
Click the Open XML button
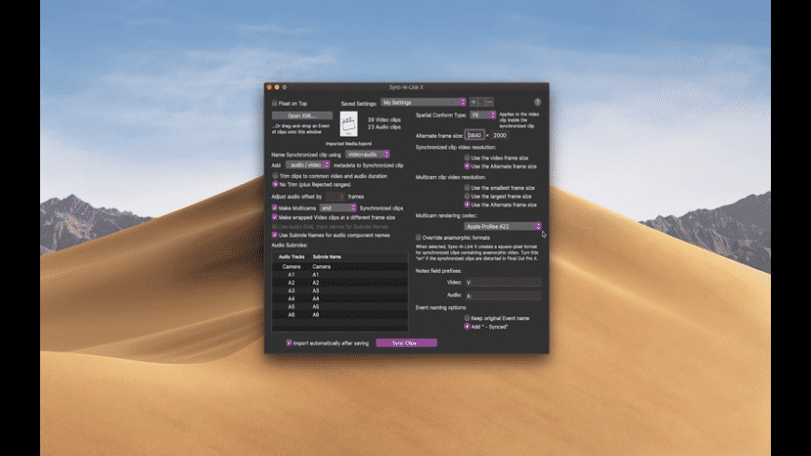(x=302, y=115)
